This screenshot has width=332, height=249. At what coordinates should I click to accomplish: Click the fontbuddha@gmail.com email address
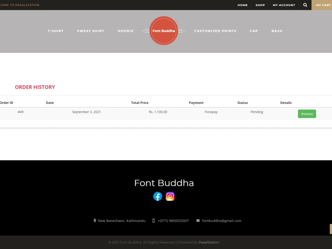pos(221,221)
